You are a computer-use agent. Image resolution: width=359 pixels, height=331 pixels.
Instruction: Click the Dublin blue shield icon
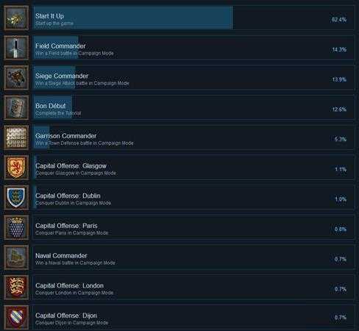coord(16,197)
